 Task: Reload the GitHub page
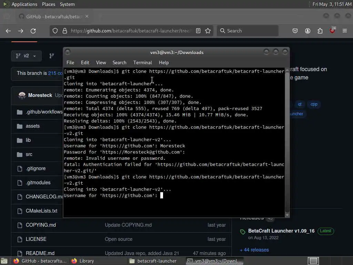33,31
